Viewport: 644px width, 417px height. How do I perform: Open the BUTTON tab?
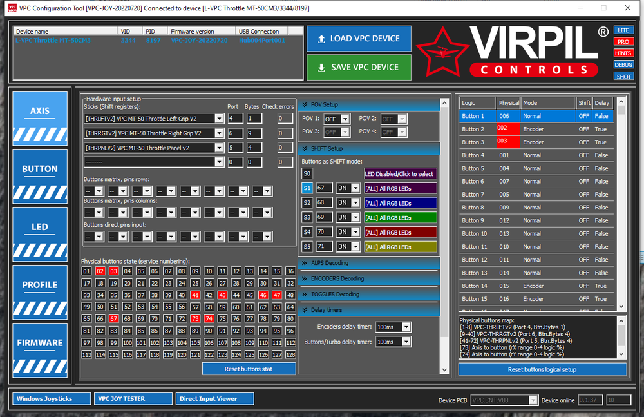tap(40, 177)
